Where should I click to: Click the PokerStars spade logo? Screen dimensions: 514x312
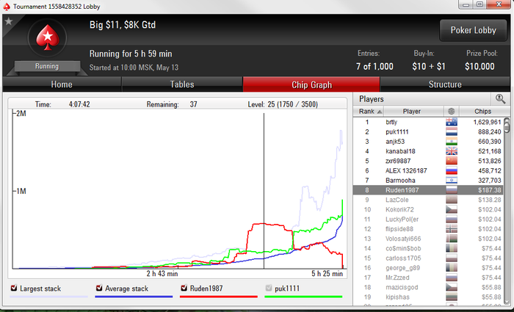click(48, 37)
